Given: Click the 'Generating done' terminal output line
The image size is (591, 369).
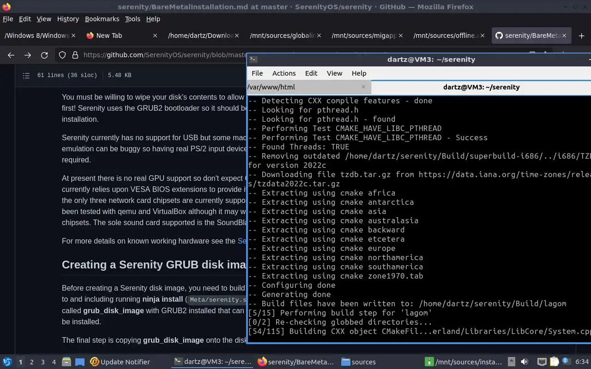Looking at the screenshot, I should [289, 294].
